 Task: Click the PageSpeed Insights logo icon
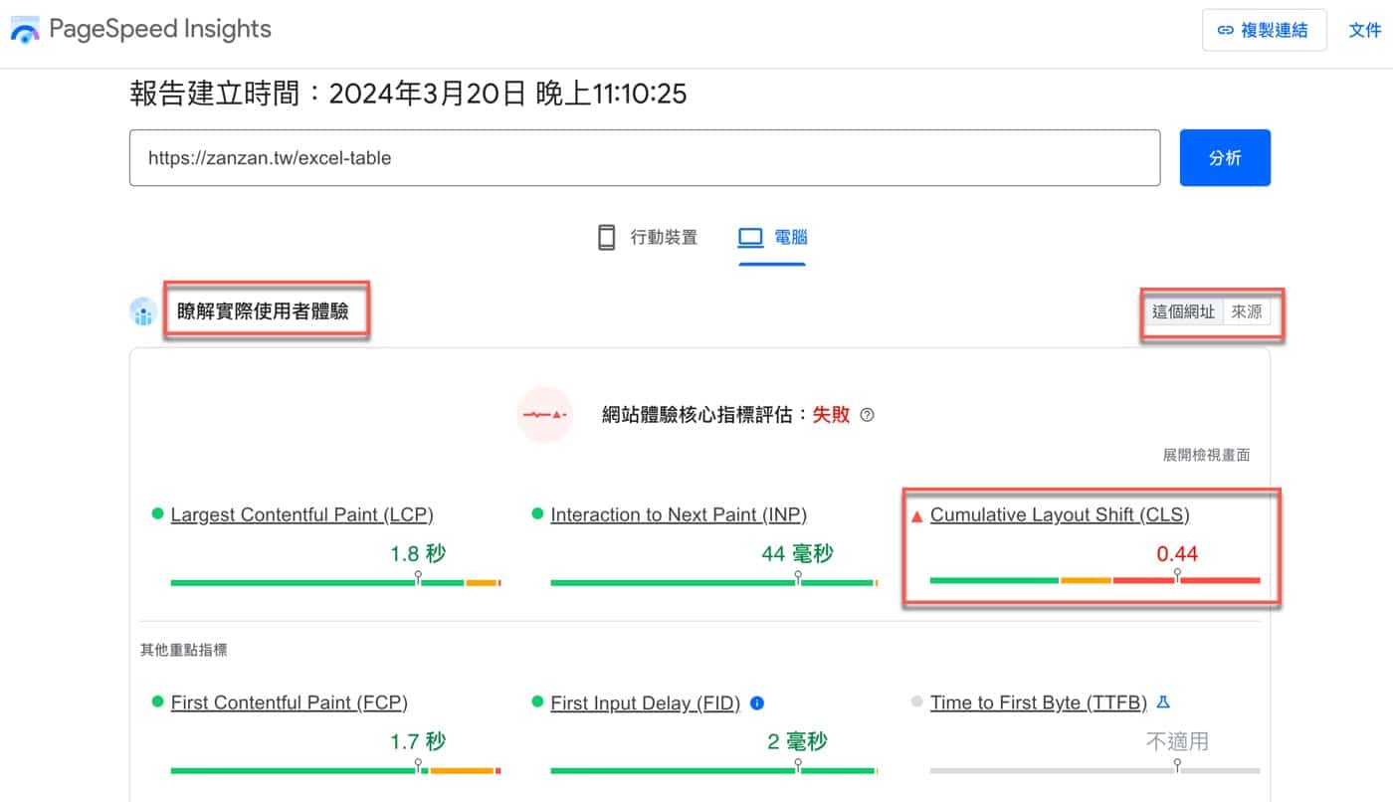point(25,30)
